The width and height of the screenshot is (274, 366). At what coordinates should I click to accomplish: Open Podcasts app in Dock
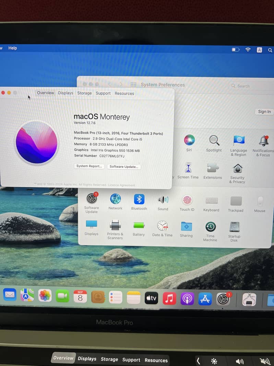point(187,299)
